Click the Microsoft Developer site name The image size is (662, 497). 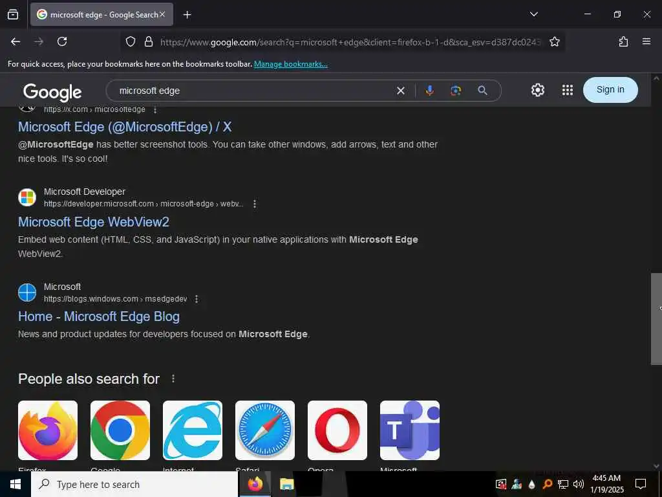85,192
